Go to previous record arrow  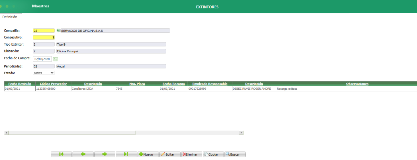[83, 154]
